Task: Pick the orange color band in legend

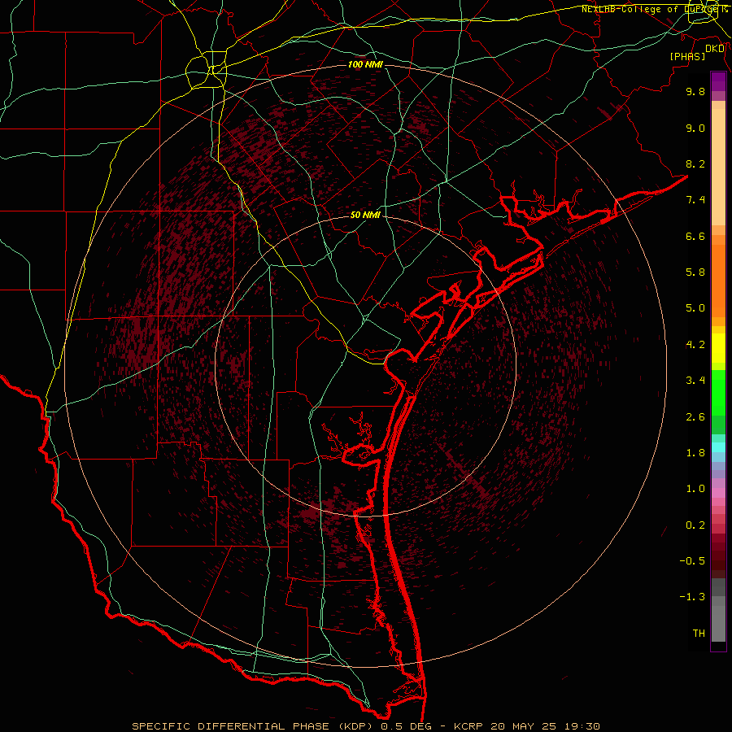Action: (718, 281)
